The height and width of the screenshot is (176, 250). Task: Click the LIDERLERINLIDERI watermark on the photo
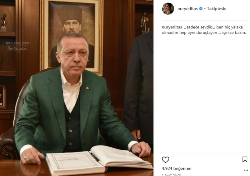[x=17, y=43]
